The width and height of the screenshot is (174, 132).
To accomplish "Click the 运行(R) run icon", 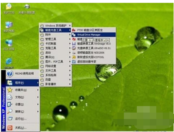I will pos(10,119).
